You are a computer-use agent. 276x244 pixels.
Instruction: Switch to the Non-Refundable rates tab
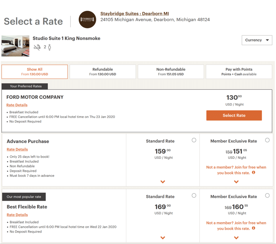171,72
